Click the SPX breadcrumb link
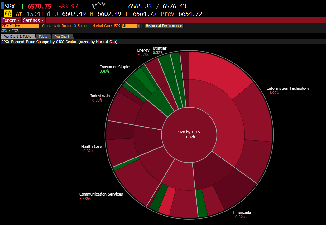Screen dimensions: 326x225 click(x=4, y=31)
